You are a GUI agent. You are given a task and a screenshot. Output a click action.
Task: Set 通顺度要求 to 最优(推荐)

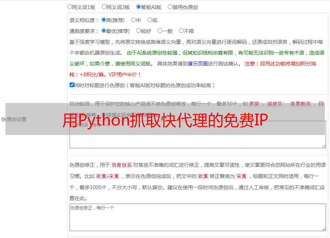pyautogui.click(x=104, y=31)
